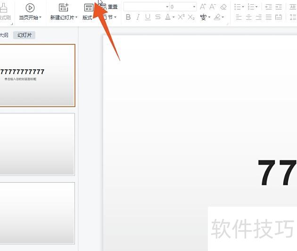
Task: Select the slide thumbnail showing 77777777777
Action: pyautogui.click(x=37, y=75)
